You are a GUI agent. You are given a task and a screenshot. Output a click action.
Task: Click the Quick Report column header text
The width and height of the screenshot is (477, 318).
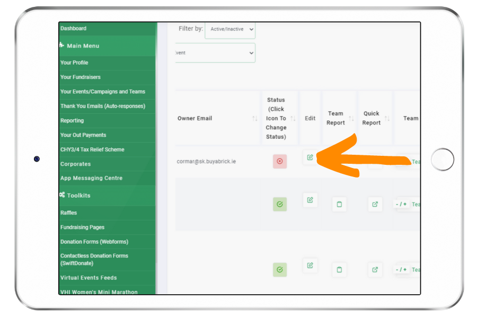point(371,118)
